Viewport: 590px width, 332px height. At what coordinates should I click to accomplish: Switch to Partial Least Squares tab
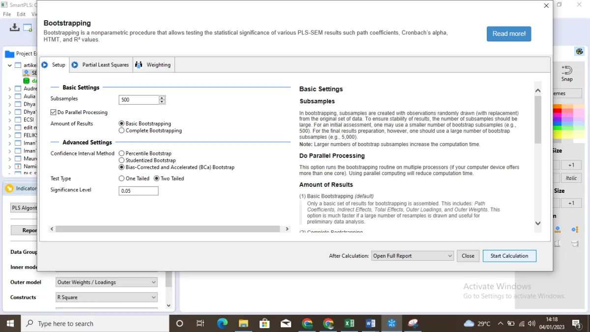[100, 65]
